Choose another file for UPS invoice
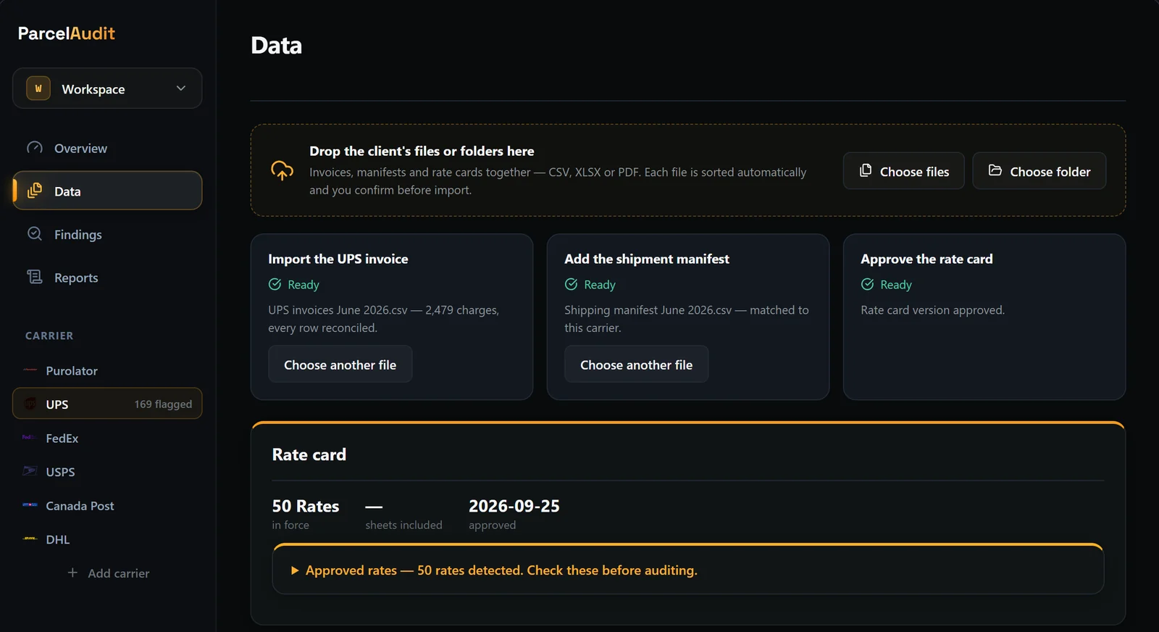This screenshot has height=632, width=1159. point(340,364)
